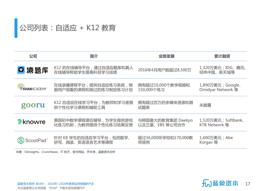Select the slide title 公司列表：自适应 + K12 教育

click(67, 28)
